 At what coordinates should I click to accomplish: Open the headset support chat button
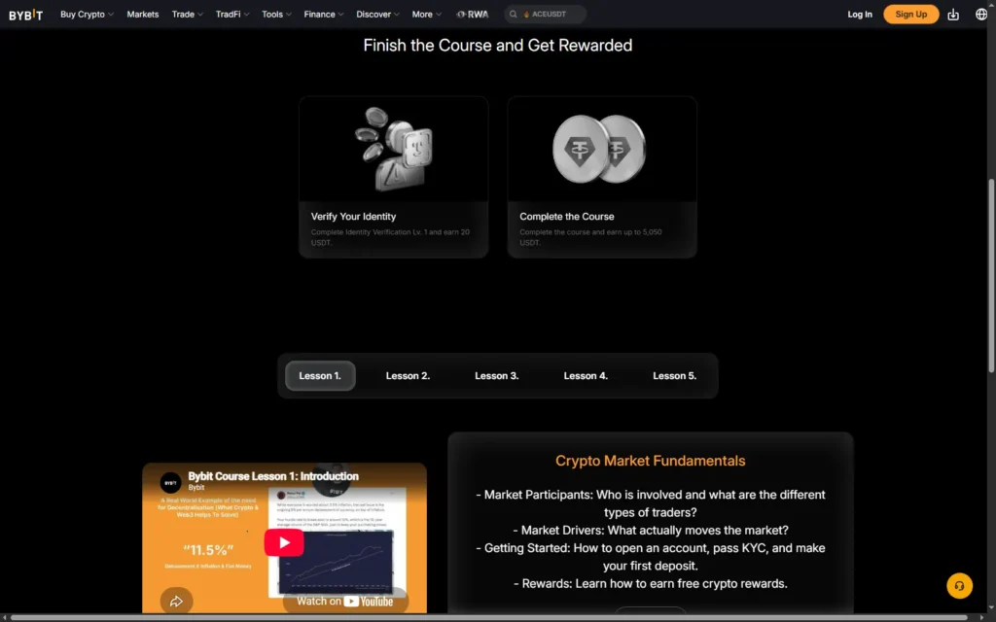(959, 586)
